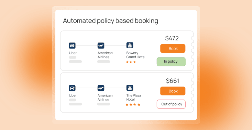Click American Airlines text in the first card
Image resolution: width=252 pixels, height=130 pixels.
tap(105, 55)
